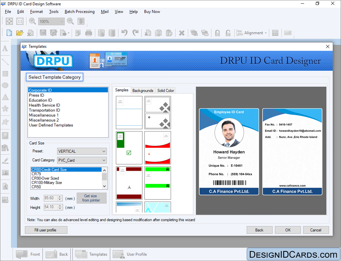Switch to the Samples tab
The width and height of the screenshot is (341, 261).
tap(122, 90)
